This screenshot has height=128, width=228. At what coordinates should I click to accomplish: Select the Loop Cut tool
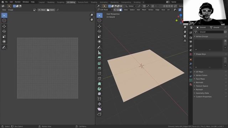coord(99,74)
